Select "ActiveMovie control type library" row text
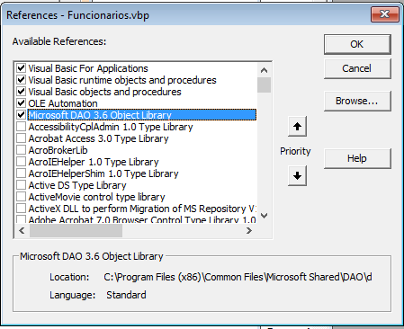 [x=96, y=197]
